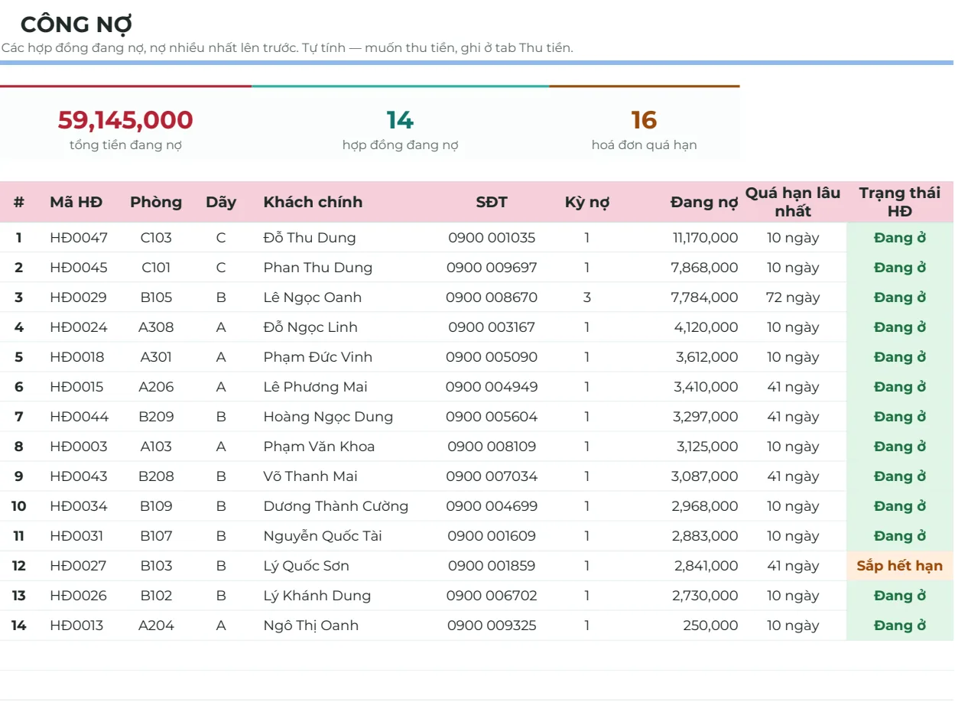Image resolution: width=955 pixels, height=702 pixels.
Task: Select contract code HĐ0043
Action: (x=79, y=476)
